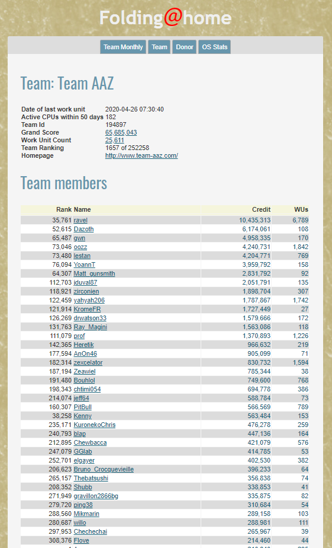Open donor jeff64's profile
This screenshot has height=548, width=332.
click(81, 398)
